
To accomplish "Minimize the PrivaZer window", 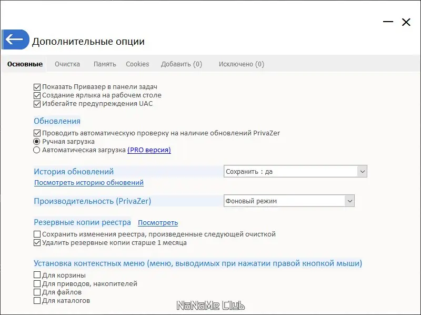I will coord(388,22).
